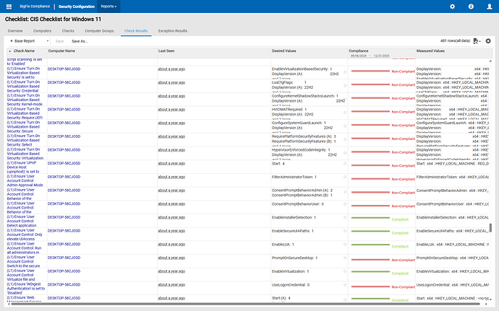Open the Reports dropdown menu
The image size is (499, 311).
[x=110, y=6]
